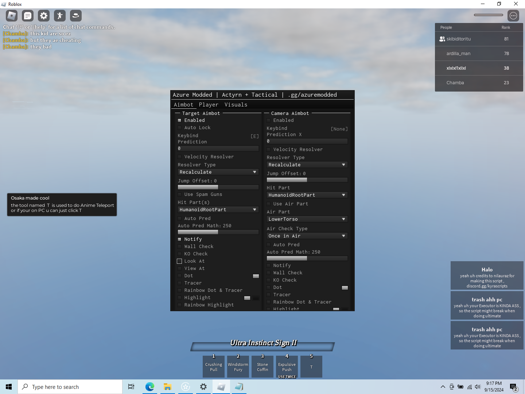Click the battery tray icon
This screenshot has height=394, width=525.
[460, 387]
